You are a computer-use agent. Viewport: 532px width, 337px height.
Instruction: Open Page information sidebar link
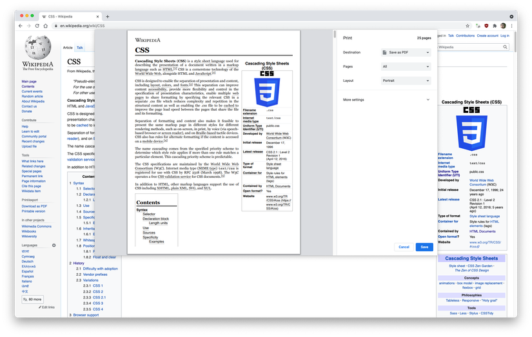pos(34,181)
